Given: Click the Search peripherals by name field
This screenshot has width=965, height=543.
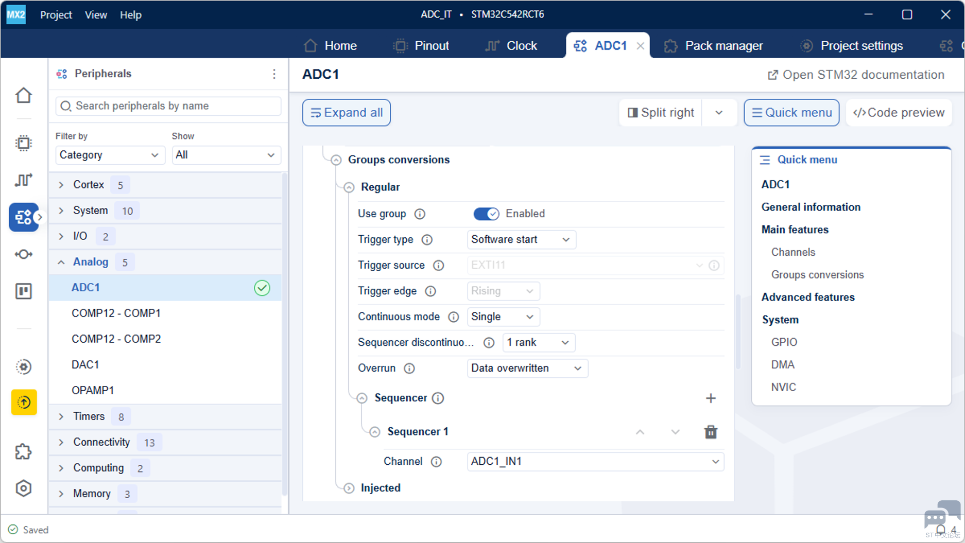Looking at the screenshot, I should pos(168,106).
